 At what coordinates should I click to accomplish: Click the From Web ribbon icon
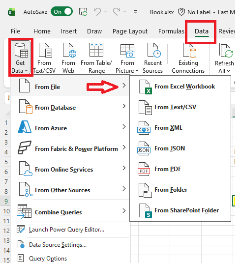(x=68, y=58)
